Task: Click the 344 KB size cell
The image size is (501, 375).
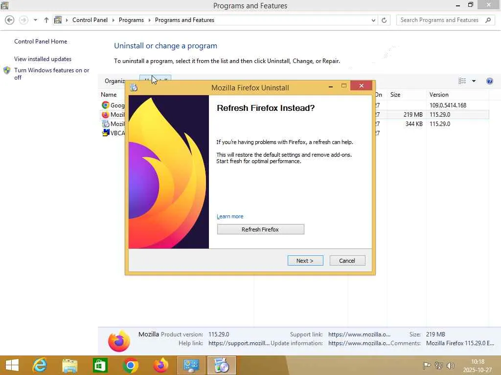Action: (414, 124)
